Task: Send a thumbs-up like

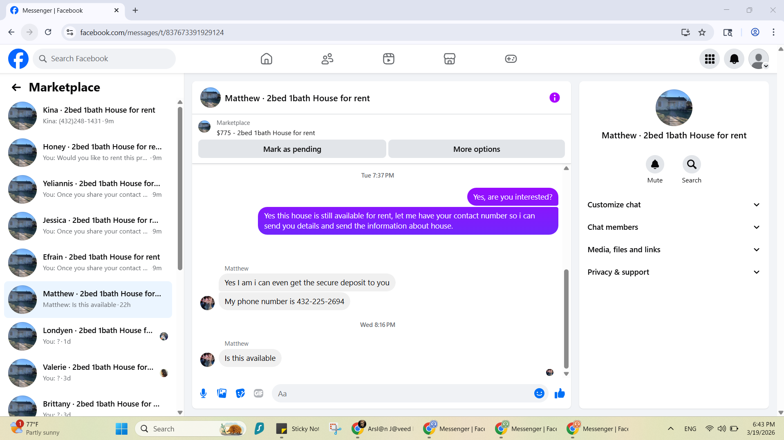Action: point(560,393)
